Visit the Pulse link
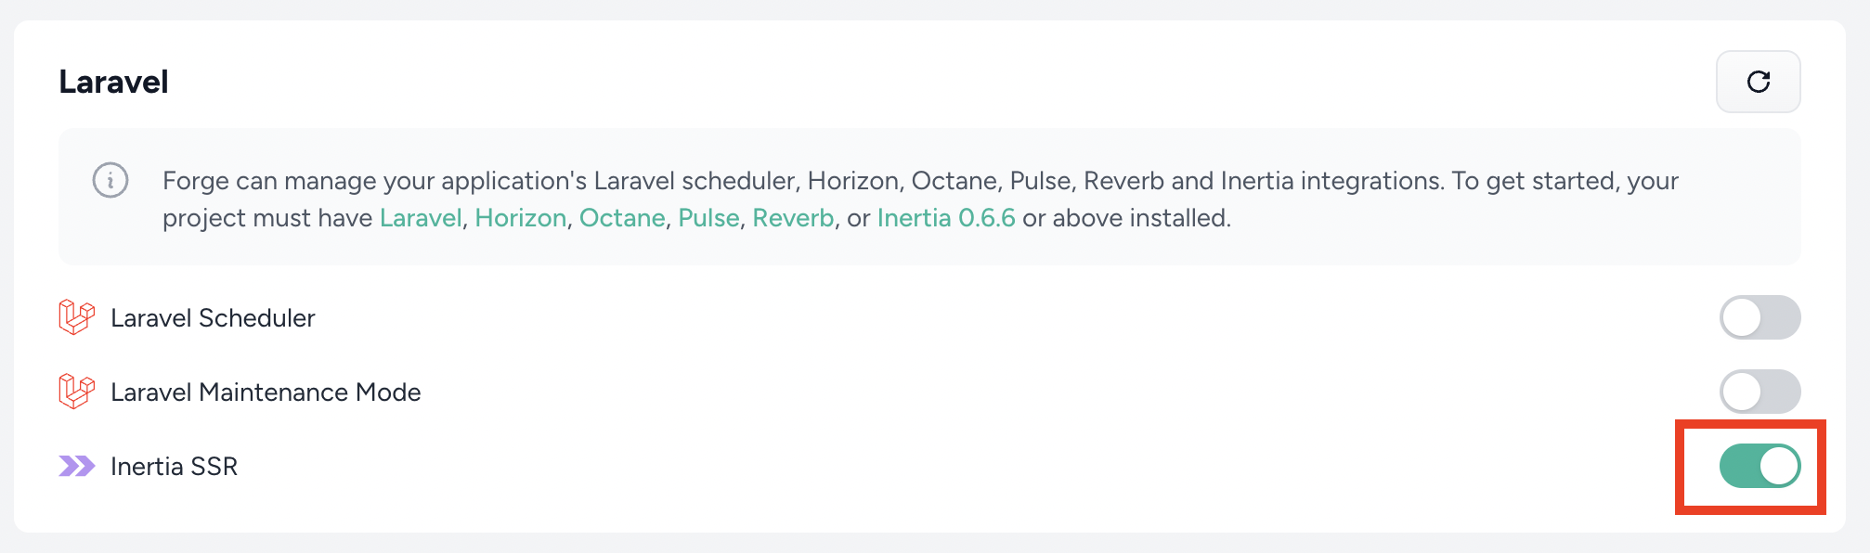1870x553 pixels. 708,218
